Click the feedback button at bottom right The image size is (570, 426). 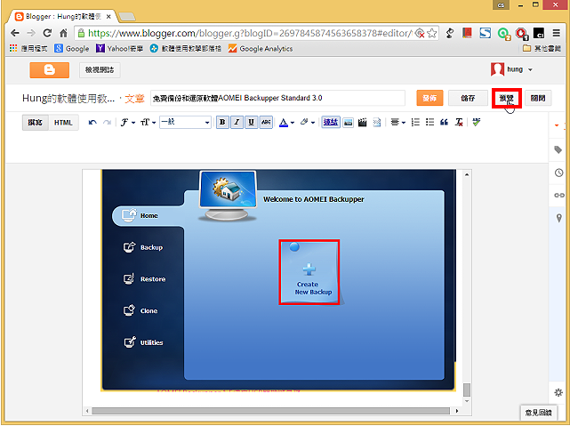click(538, 413)
